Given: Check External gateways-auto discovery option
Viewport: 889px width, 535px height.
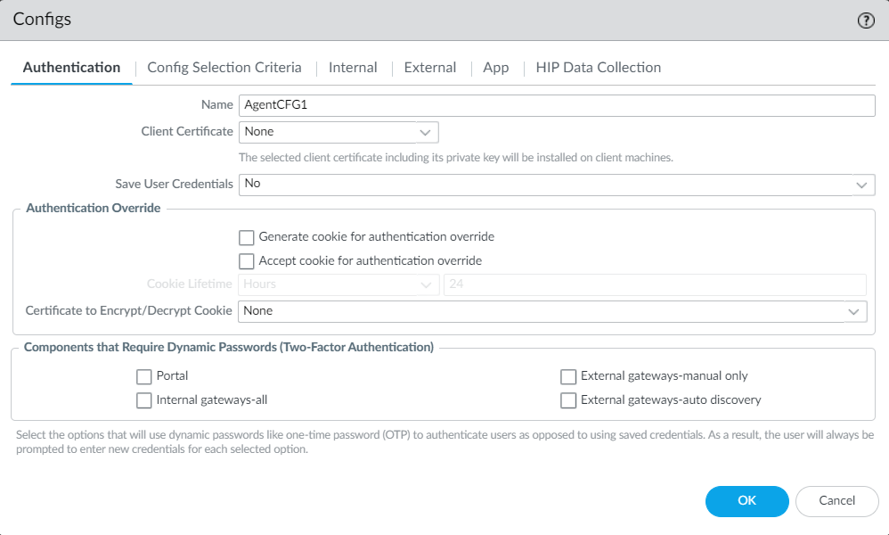Looking at the screenshot, I should coord(568,400).
